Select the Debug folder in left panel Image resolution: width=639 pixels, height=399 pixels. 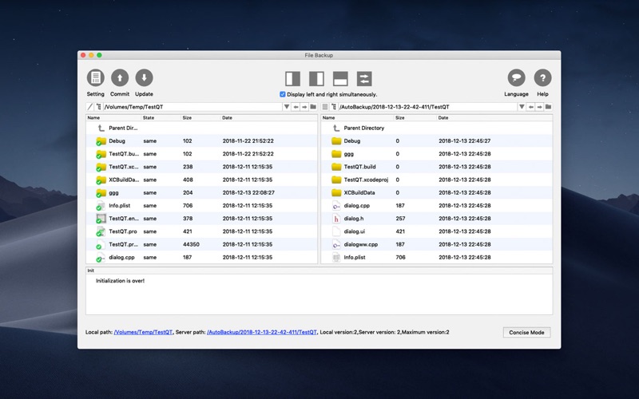201,141
